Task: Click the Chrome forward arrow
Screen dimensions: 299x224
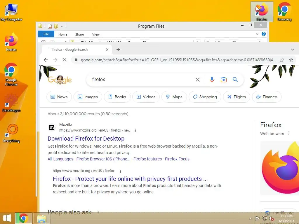Action: click(55, 60)
